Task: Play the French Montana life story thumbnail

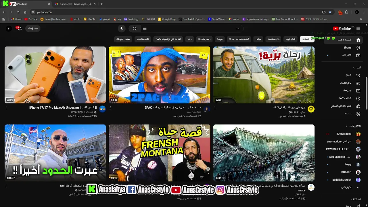Action: tap(160, 153)
